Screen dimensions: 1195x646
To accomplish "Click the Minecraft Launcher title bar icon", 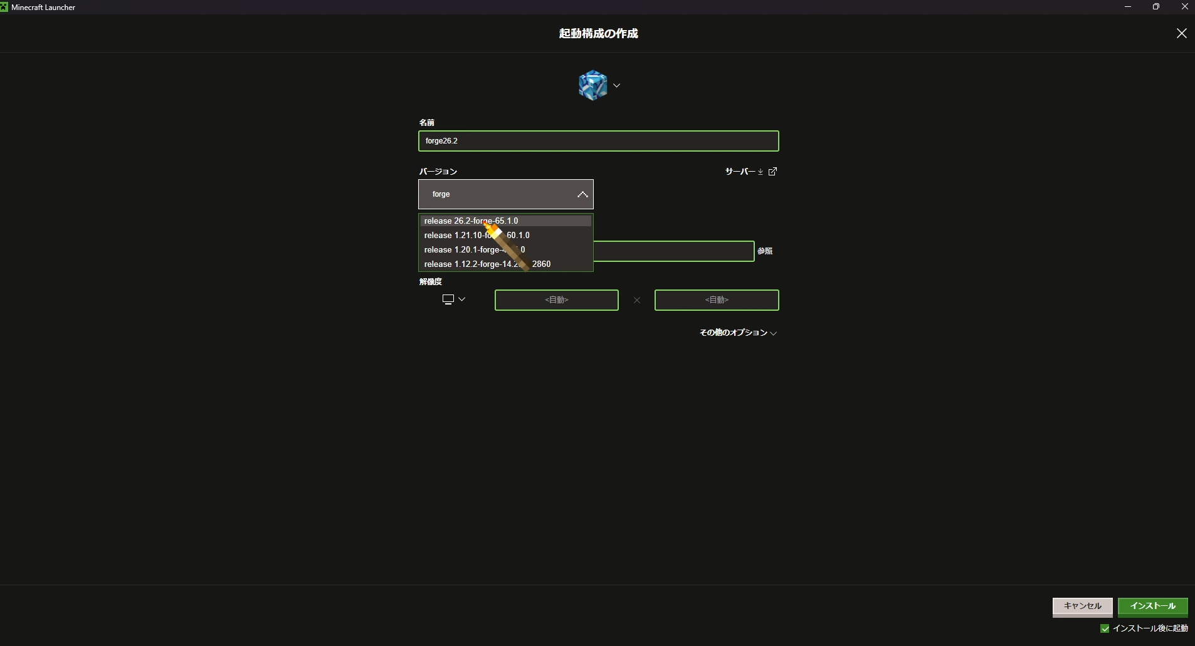I will click(x=4, y=7).
